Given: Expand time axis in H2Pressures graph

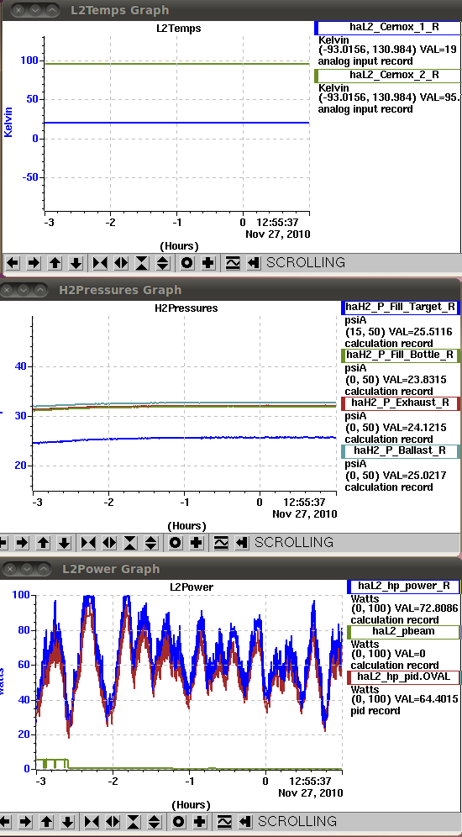Looking at the screenshot, I should (109, 543).
